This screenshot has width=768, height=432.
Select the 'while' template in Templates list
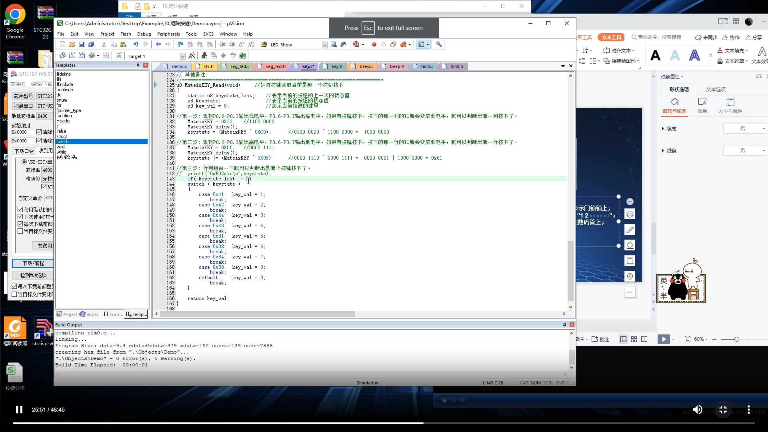pos(61,152)
